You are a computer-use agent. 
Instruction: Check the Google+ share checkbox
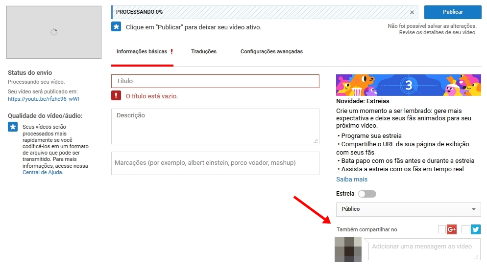pyautogui.click(x=441, y=229)
